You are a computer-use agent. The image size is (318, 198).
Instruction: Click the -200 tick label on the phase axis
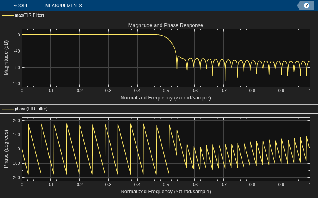16,177
